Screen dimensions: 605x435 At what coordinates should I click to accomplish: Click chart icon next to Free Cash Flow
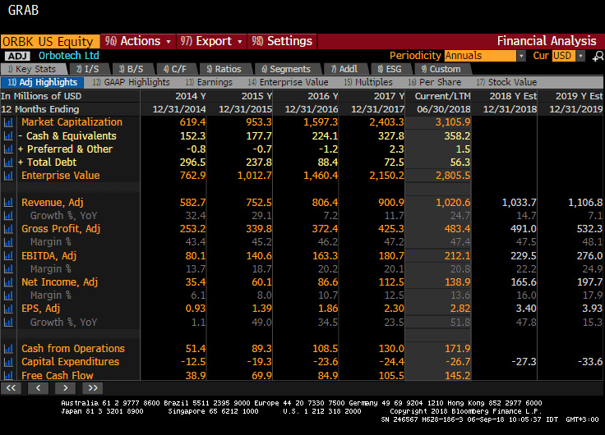click(8, 375)
